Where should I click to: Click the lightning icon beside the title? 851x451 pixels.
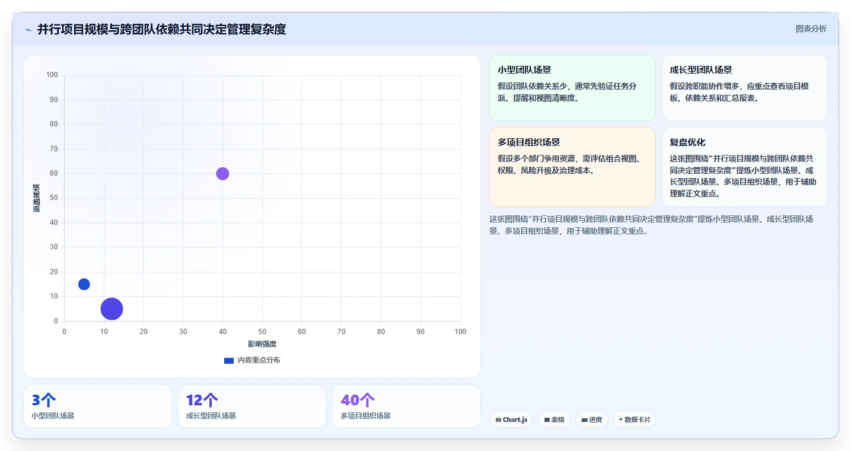(28, 30)
